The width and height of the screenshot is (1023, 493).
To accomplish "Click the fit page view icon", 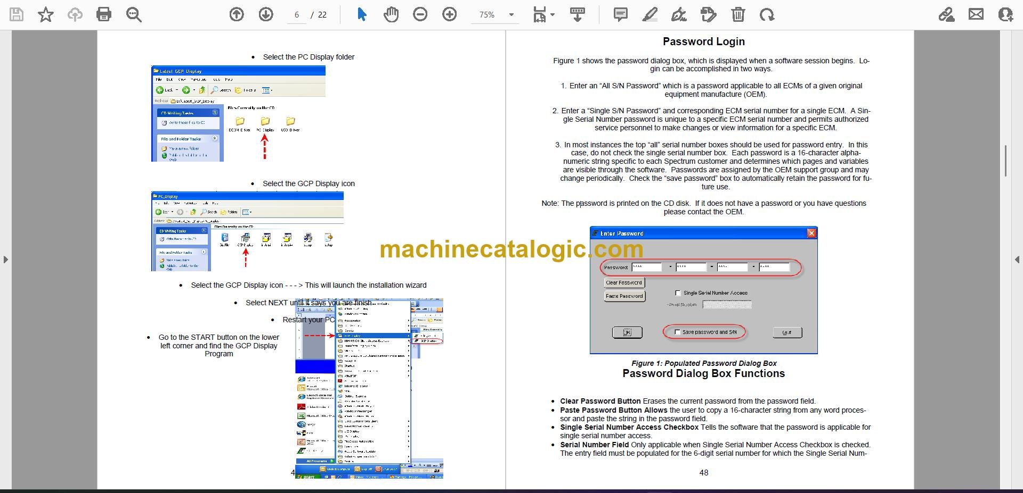I will pyautogui.click(x=540, y=15).
